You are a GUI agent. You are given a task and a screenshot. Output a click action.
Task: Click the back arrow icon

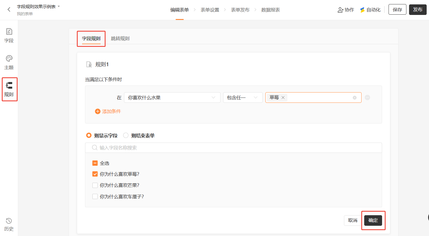pyautogui.click(x=9, y=9)
